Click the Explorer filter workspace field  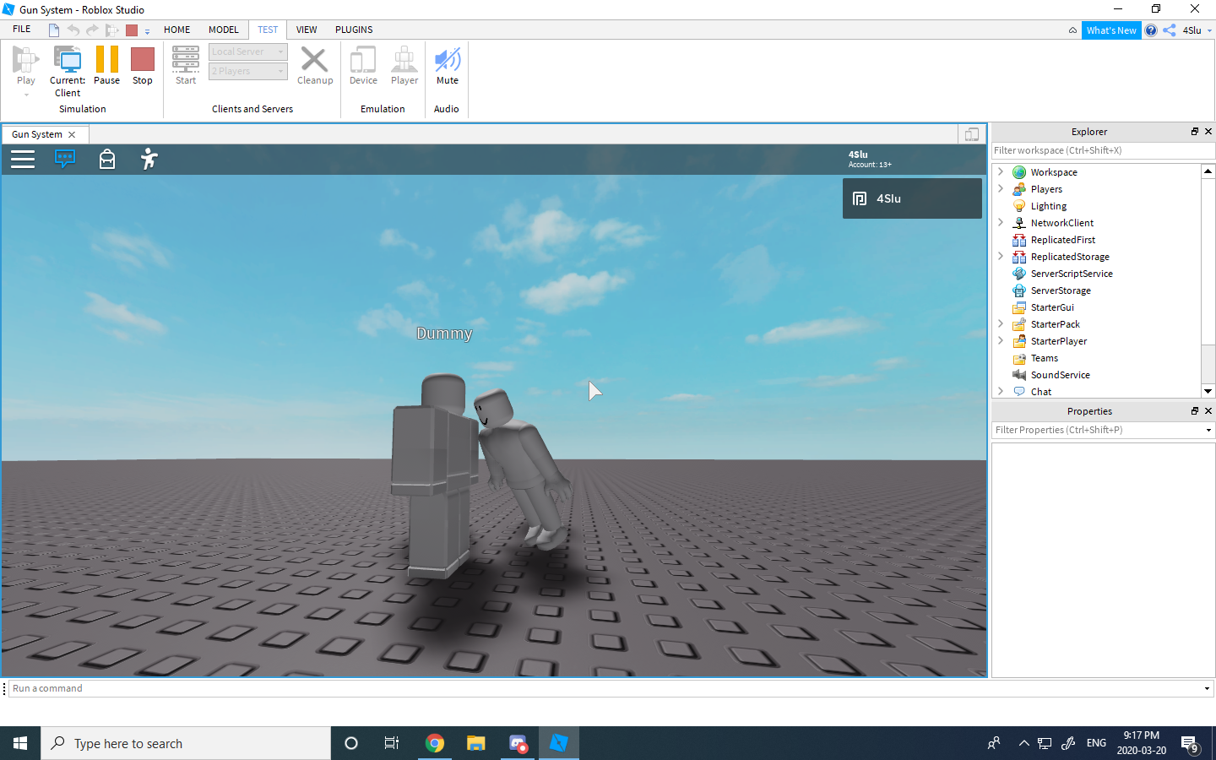pos(1103,150)
